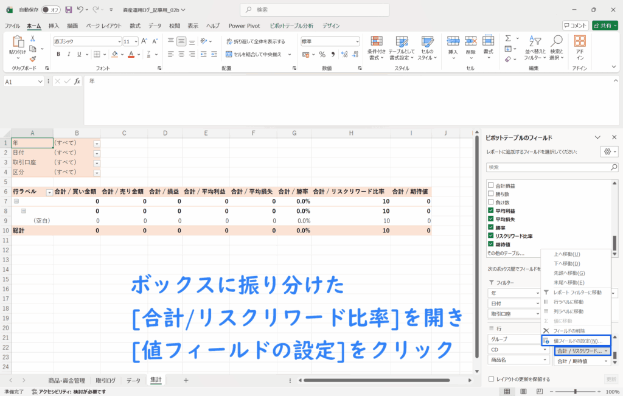Open conditional formatting (条件付き書式) icon

click(x=377, y=43)
